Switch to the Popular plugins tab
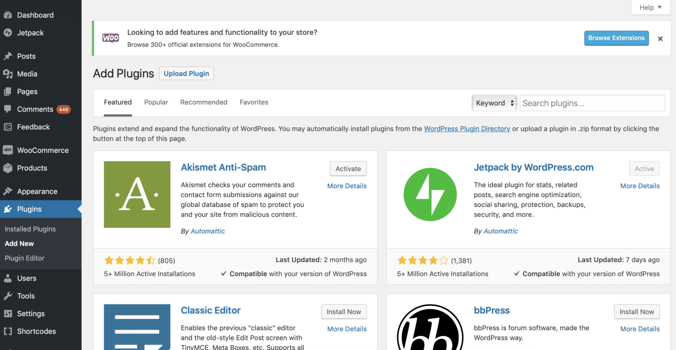 coord(156,102)
